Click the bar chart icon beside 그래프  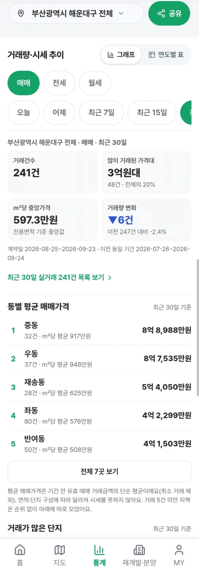pos(111,55)
